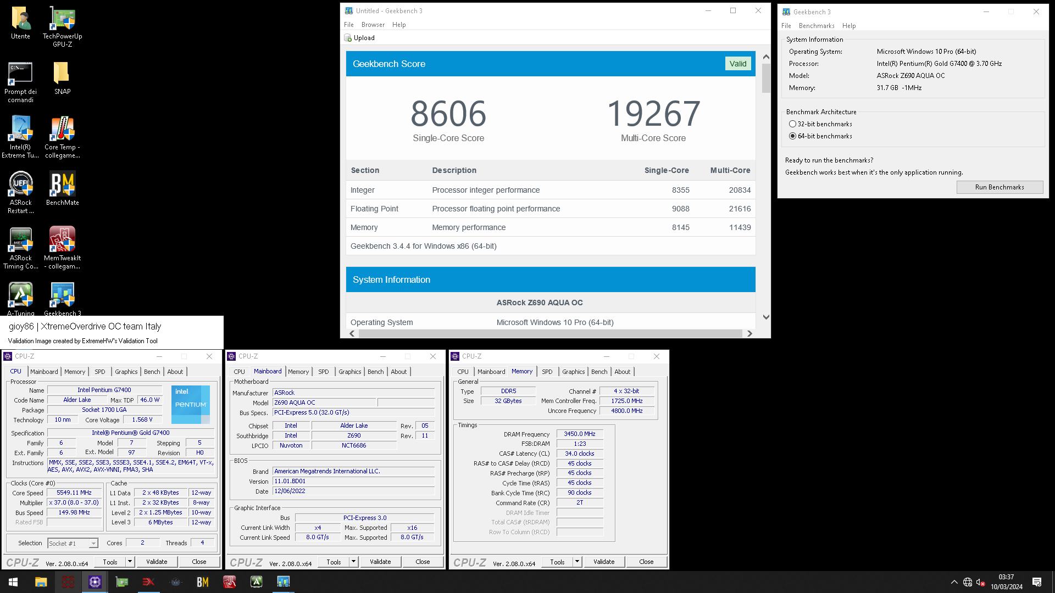Image resolution: width=1055 pixels, height=593 pixels.
Task: Open Benchmarks menu in Geekbench launcher
Action: (817, 26)
